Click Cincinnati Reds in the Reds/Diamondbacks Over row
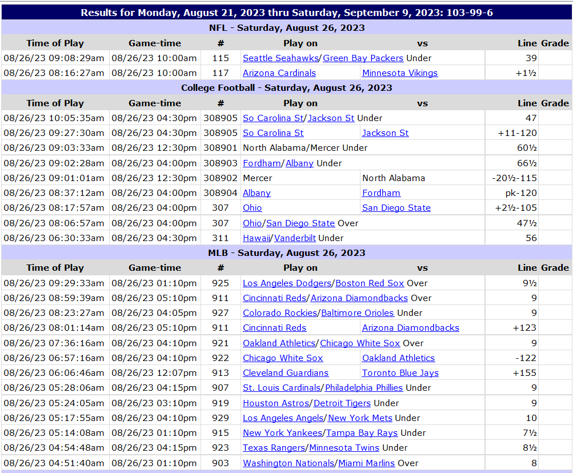 click(x=274, y=298)
